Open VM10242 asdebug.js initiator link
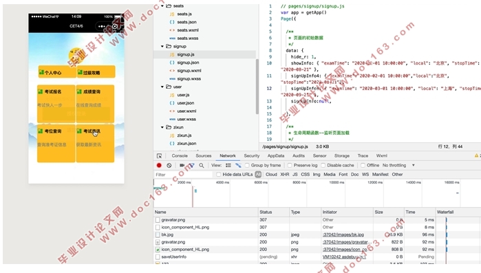Viewport: 481px width, 273px height. [x=344, y=256]
